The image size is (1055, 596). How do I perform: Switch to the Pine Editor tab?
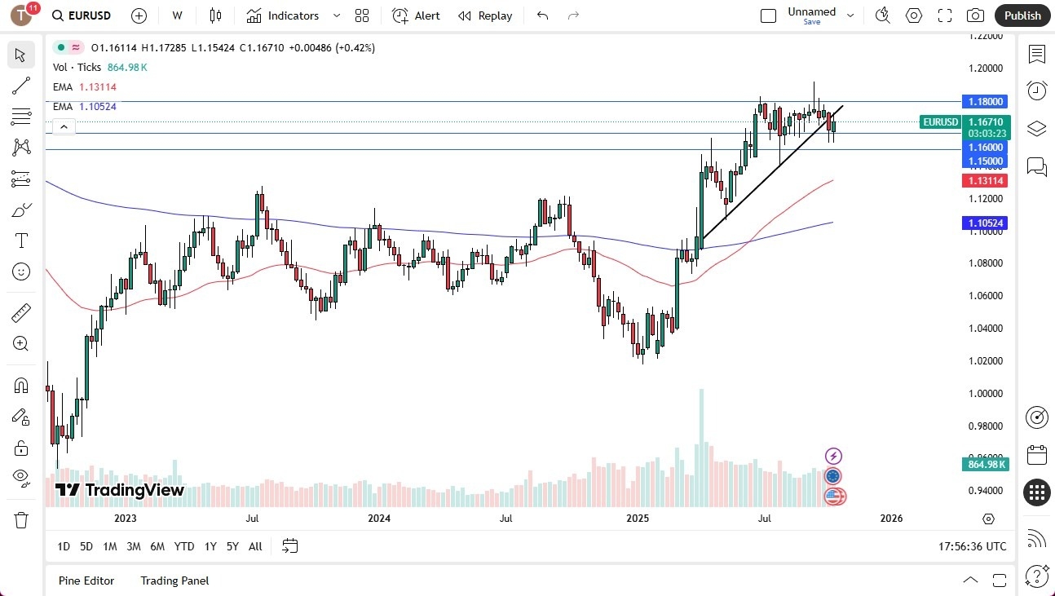[x=86, y=581]
